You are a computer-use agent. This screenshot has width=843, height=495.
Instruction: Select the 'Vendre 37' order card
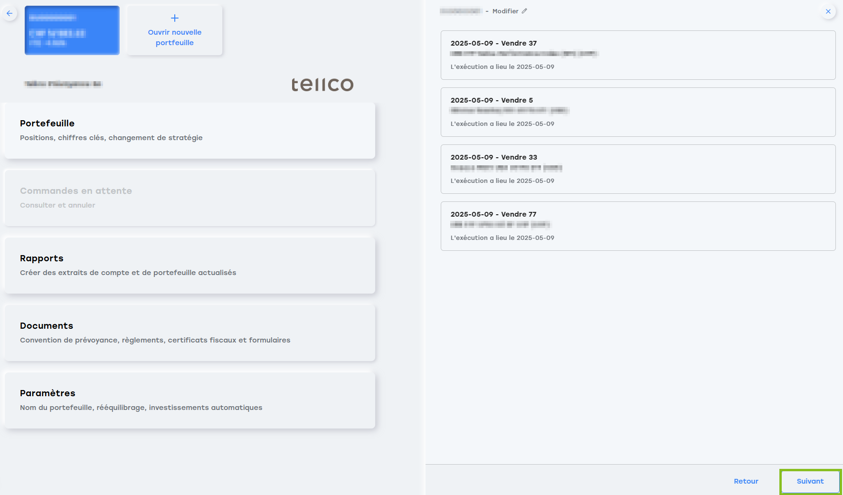pos(638,55)
